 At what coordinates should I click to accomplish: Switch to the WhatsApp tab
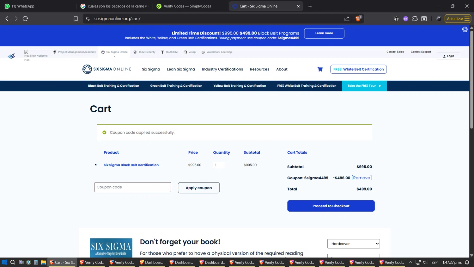(x=38, y=6)
